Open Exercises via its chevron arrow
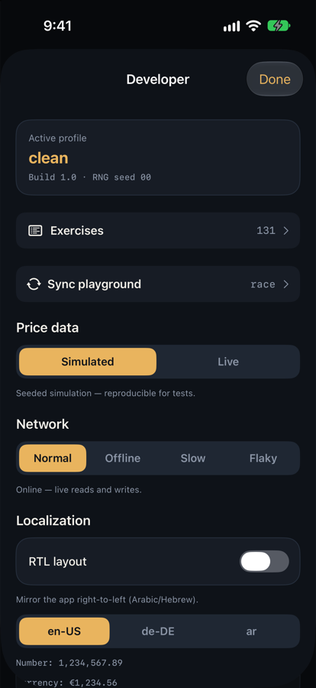 (285, 231)
